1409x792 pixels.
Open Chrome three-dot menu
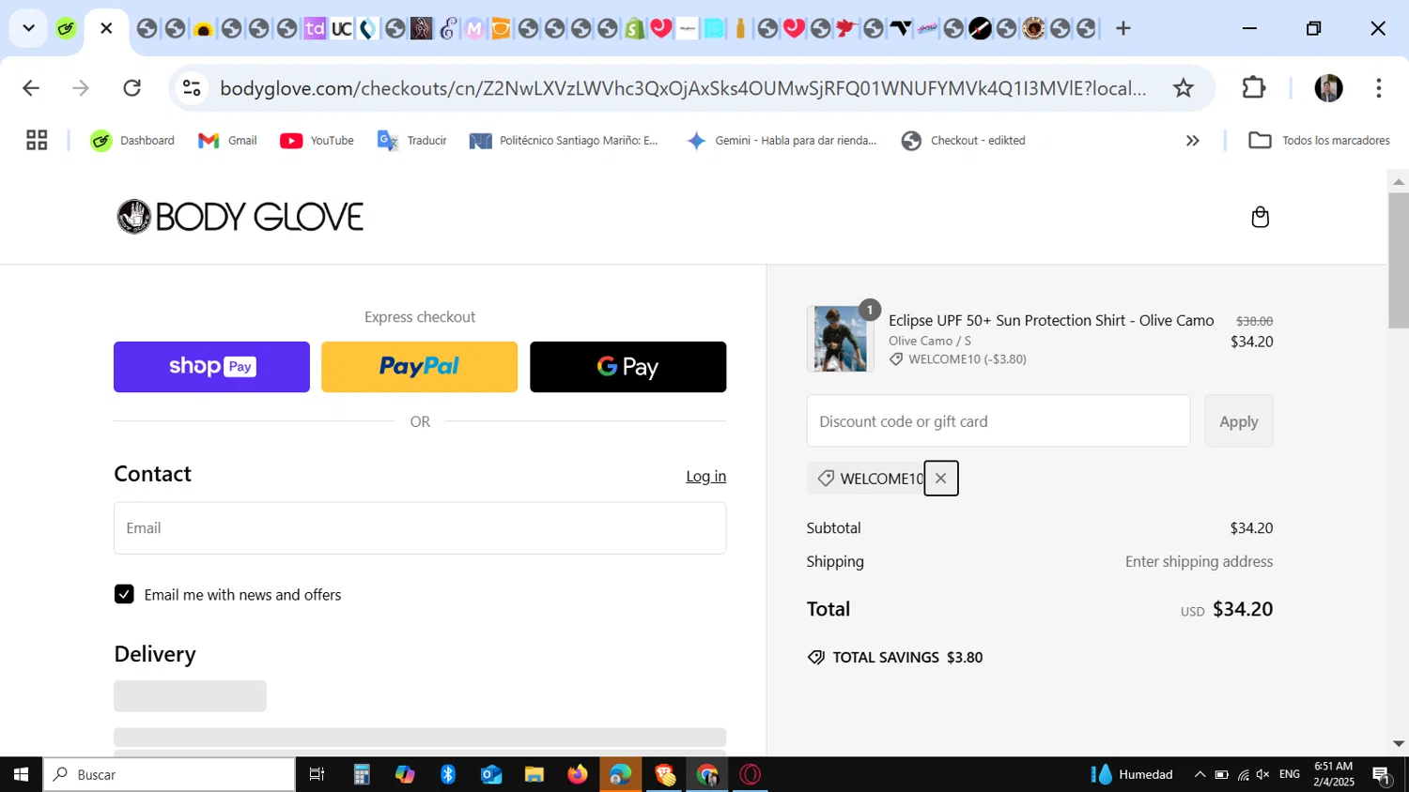pyautogui.click(x=1378, y=88)
